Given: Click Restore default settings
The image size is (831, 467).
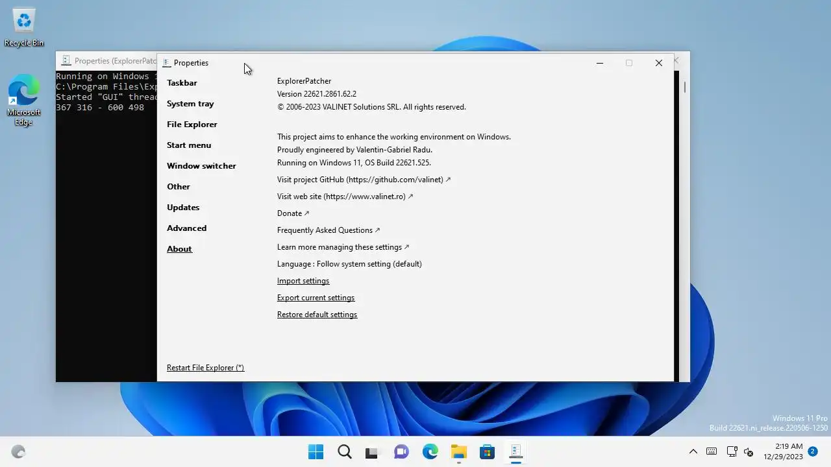Looking at the screenshot, I should [x=317, y=315].
